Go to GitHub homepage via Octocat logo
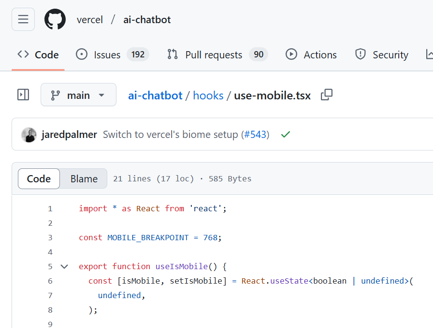Screen dimensions: 433x328 tap(55, 19)
